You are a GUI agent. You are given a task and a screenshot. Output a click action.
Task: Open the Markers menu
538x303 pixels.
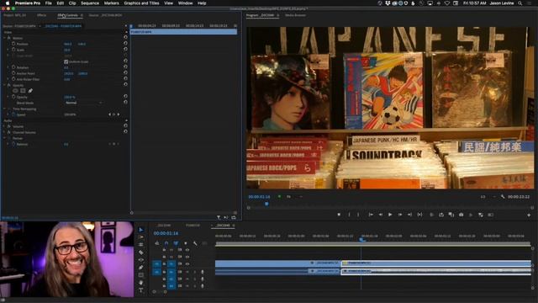[x=112, y=3]
